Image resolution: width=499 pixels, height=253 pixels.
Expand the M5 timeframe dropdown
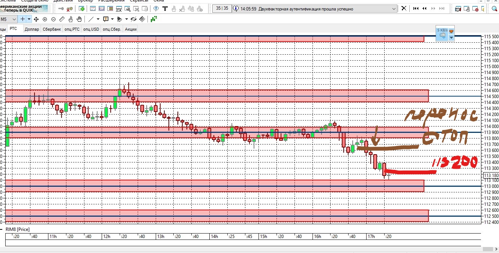[14, 19]
